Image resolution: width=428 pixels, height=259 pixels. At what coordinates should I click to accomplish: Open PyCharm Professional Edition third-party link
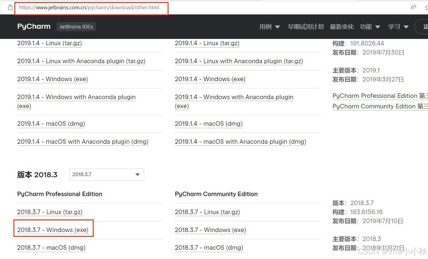(x=380, y=96)
